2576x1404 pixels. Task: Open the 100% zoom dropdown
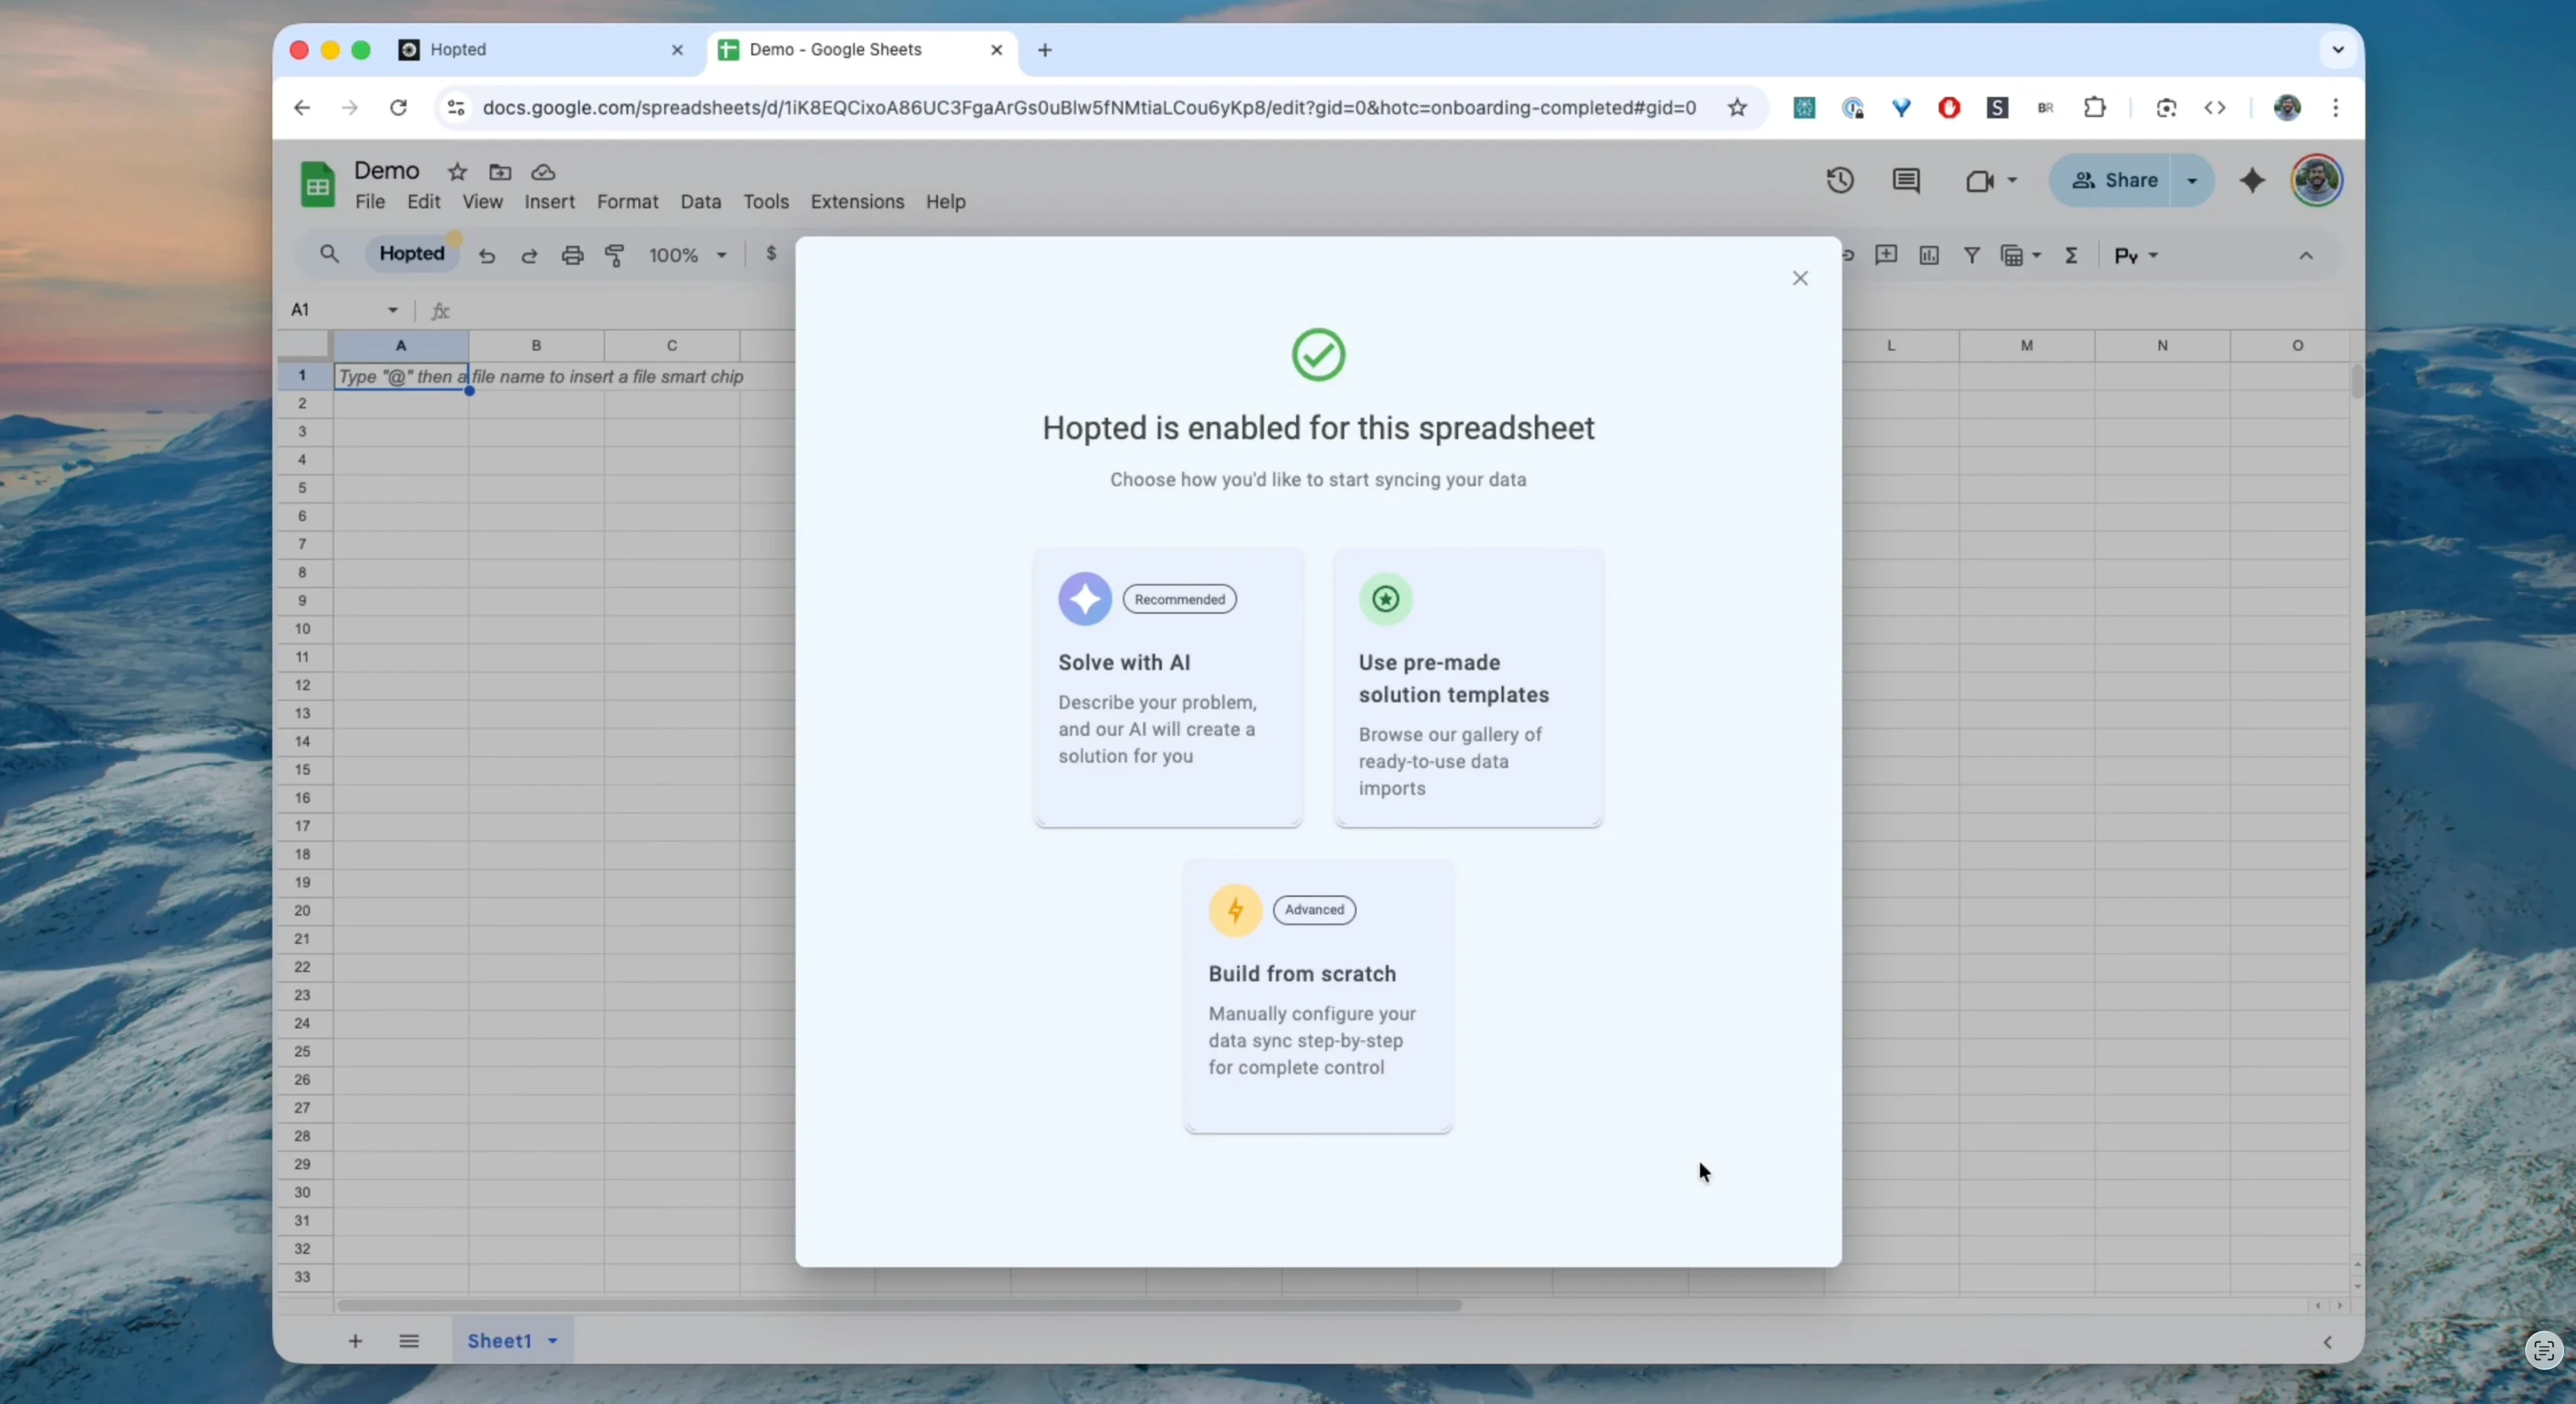click(x=688, y=256)
